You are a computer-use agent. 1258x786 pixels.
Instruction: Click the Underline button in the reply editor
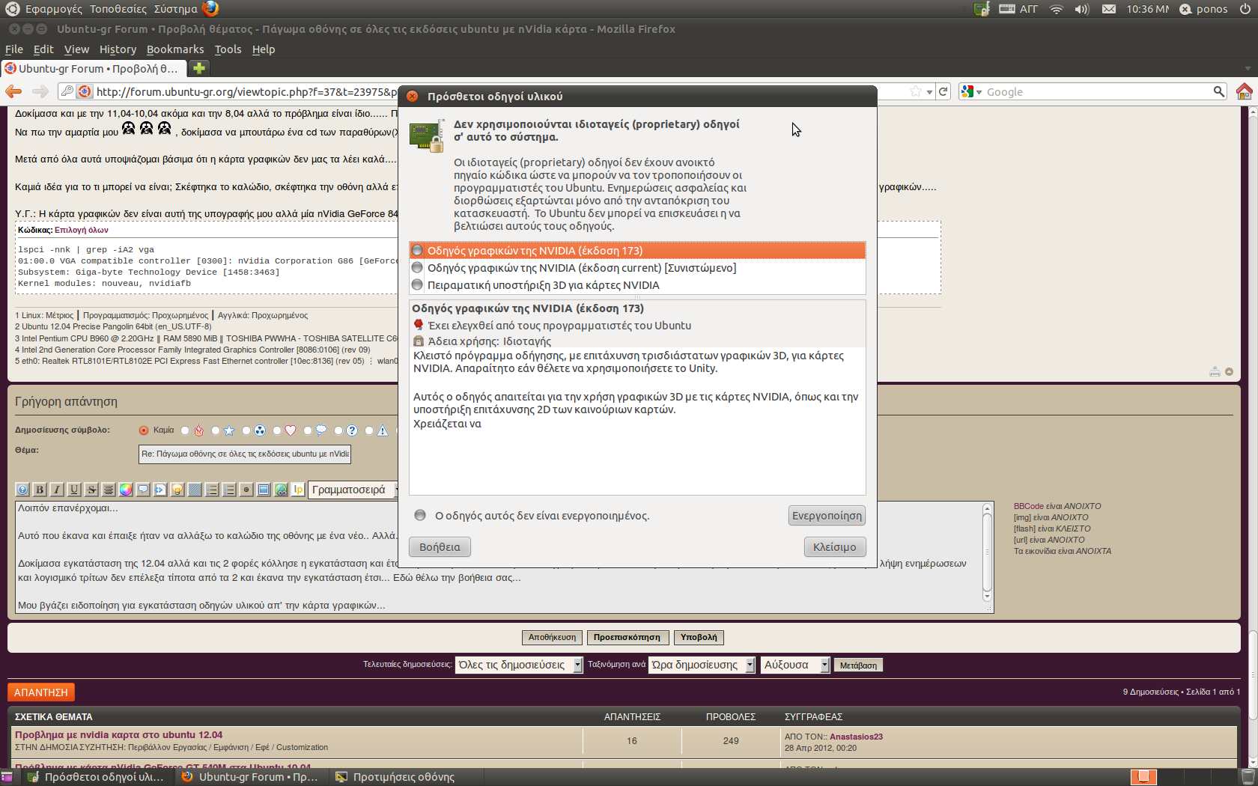(74, 490)
